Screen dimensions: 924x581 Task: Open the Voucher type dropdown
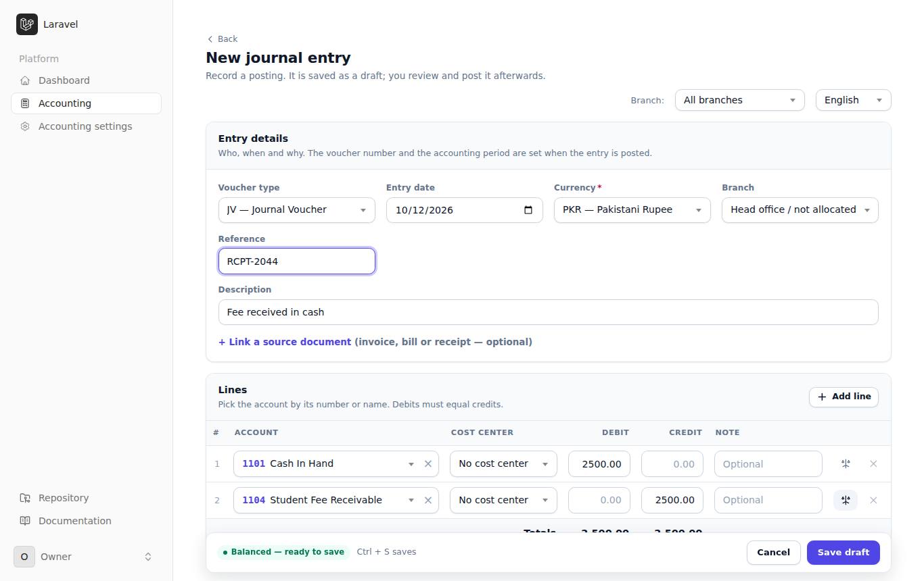pyautogui.click(x=296, y=210)
